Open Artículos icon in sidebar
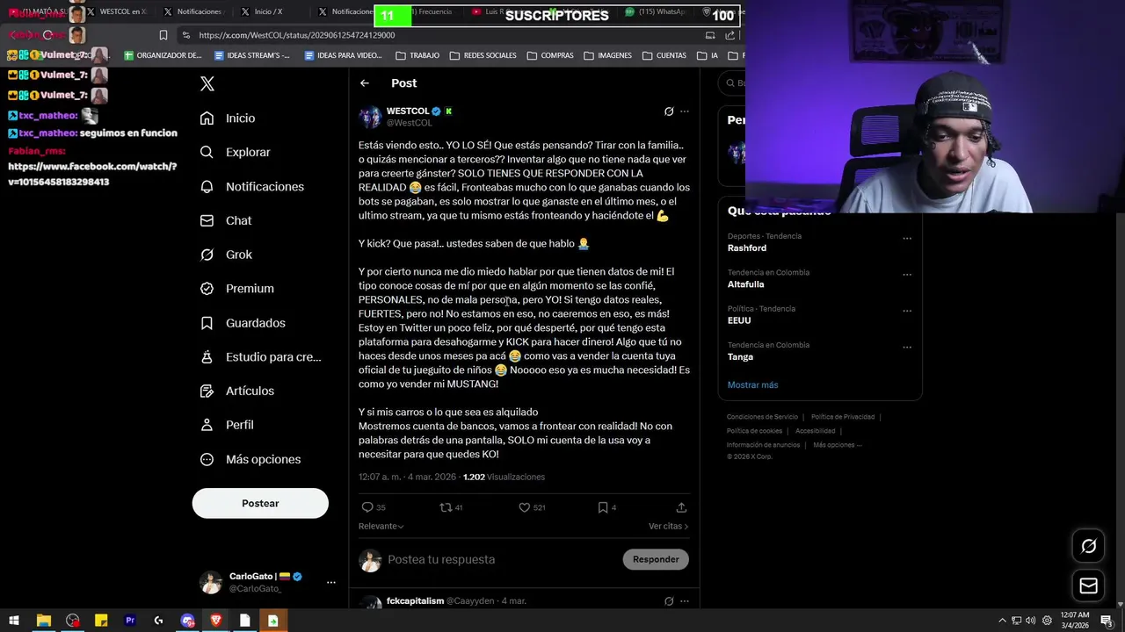This screenshot has width=1125, height=632. 207,391
